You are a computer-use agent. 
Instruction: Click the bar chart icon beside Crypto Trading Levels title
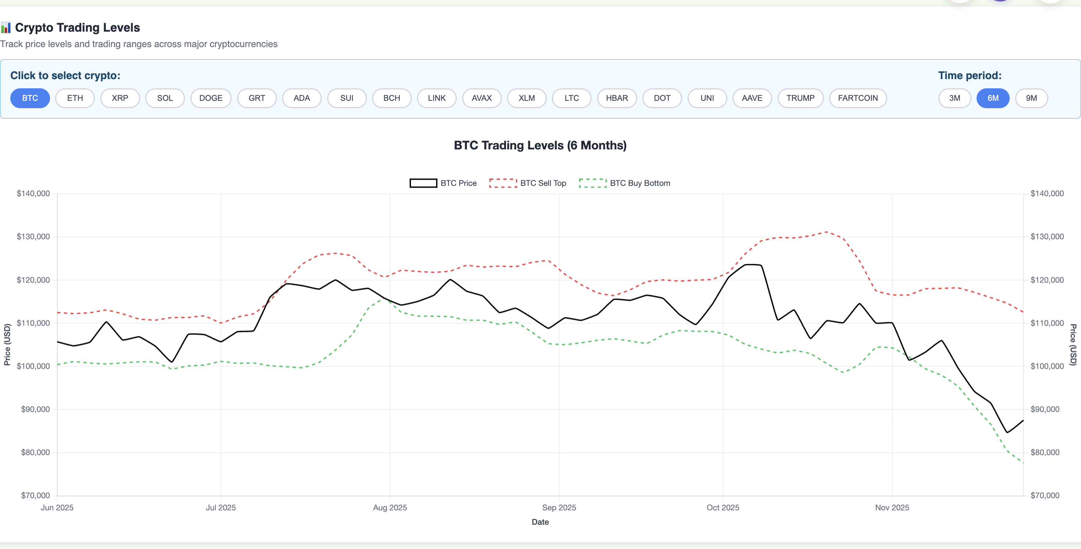pos(7,28)
